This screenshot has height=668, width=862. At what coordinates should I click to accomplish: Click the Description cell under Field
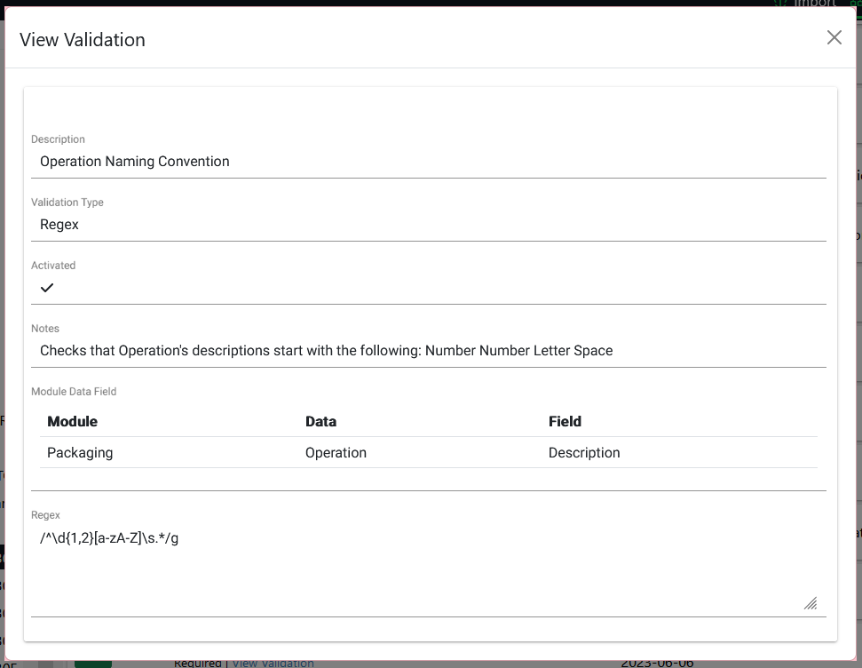pos(584,452)
